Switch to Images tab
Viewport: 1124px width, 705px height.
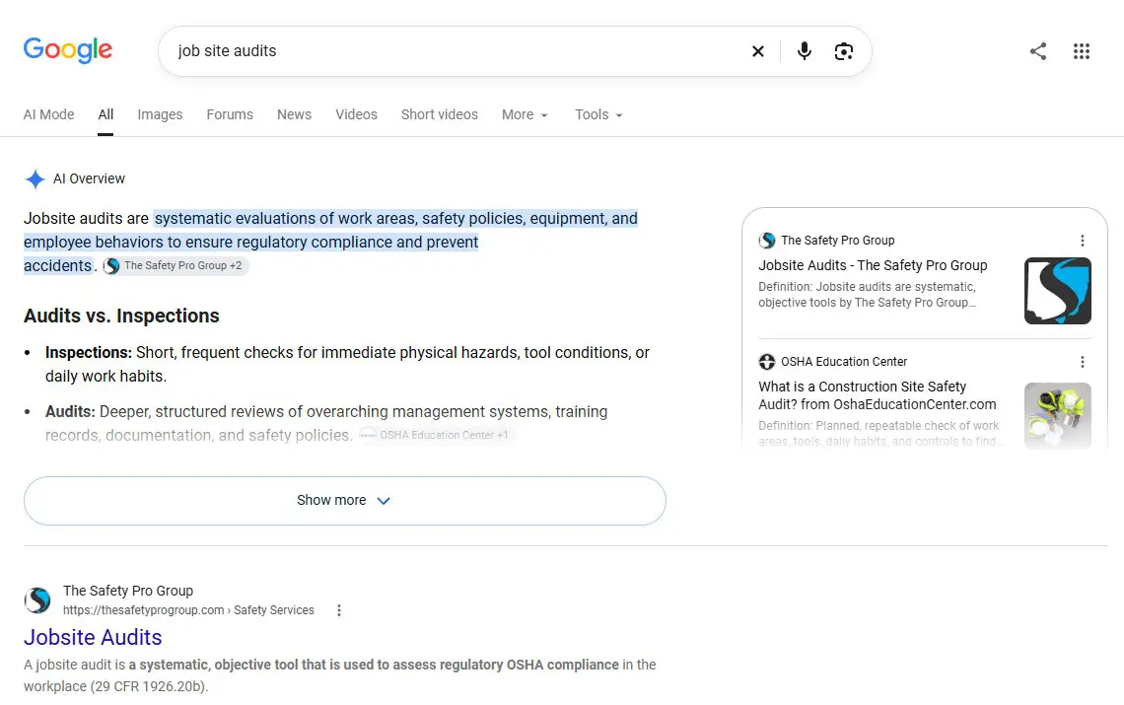[160, 114]
